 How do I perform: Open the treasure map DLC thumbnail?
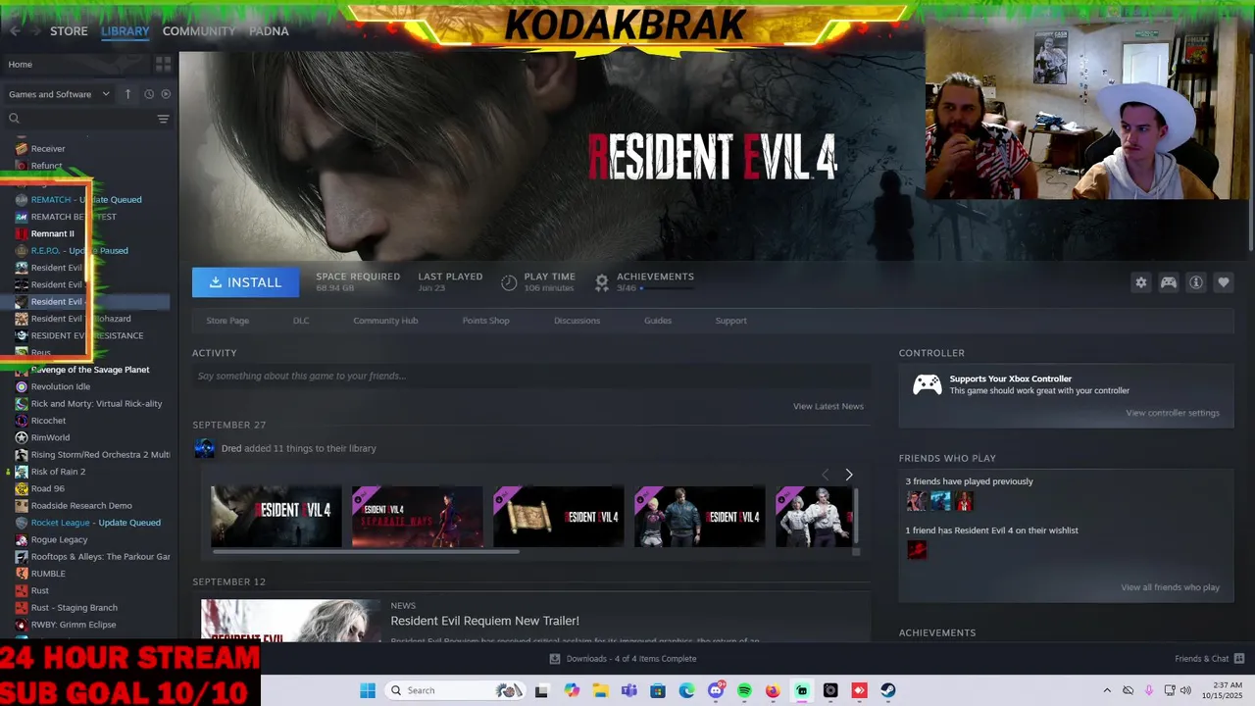pyautogui.click(x=559, y=517)
